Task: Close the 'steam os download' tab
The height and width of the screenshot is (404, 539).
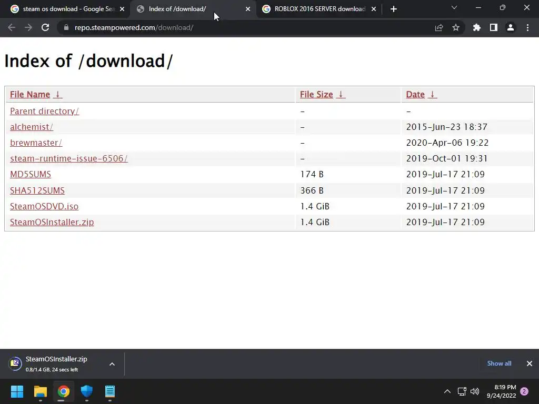Action: (122, 9)
